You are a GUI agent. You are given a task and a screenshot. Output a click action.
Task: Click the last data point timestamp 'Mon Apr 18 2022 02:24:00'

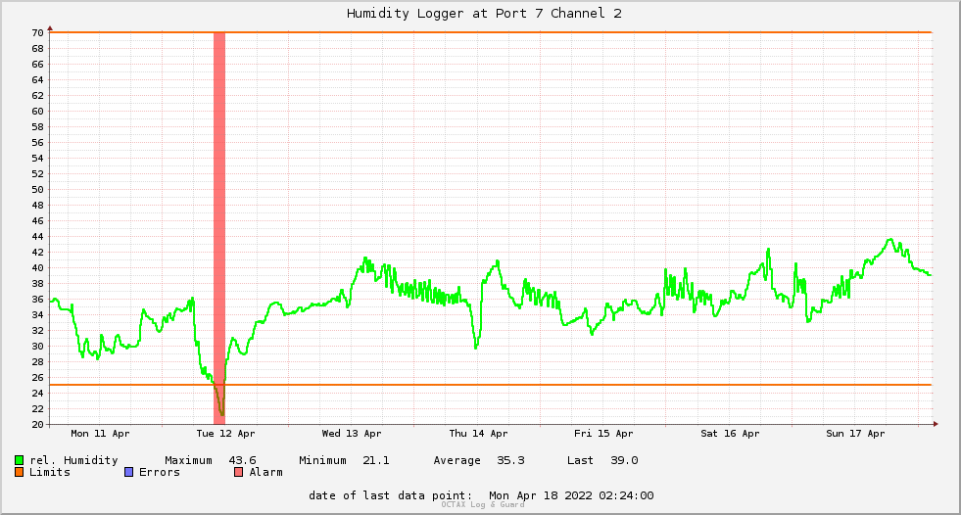coord(571,495)
